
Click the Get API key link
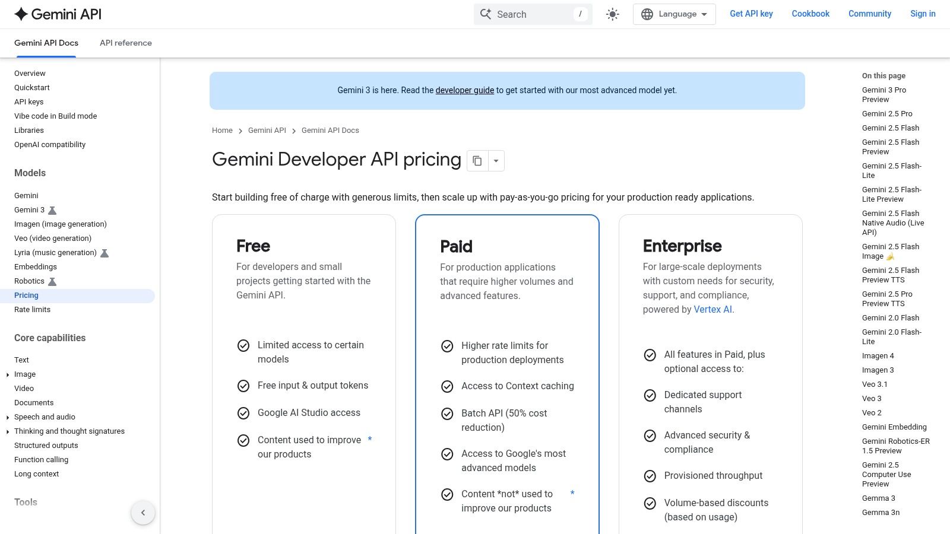[751, 14]
